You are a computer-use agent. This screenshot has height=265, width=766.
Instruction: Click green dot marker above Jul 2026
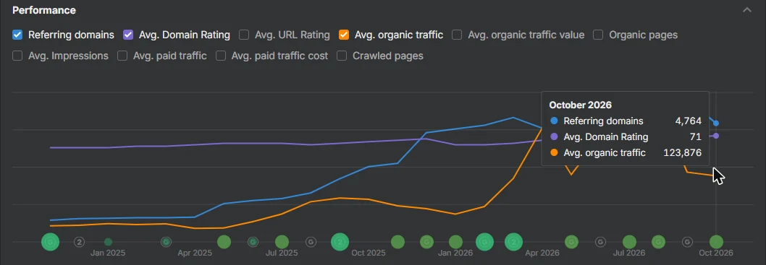click(x=629, y=242)
